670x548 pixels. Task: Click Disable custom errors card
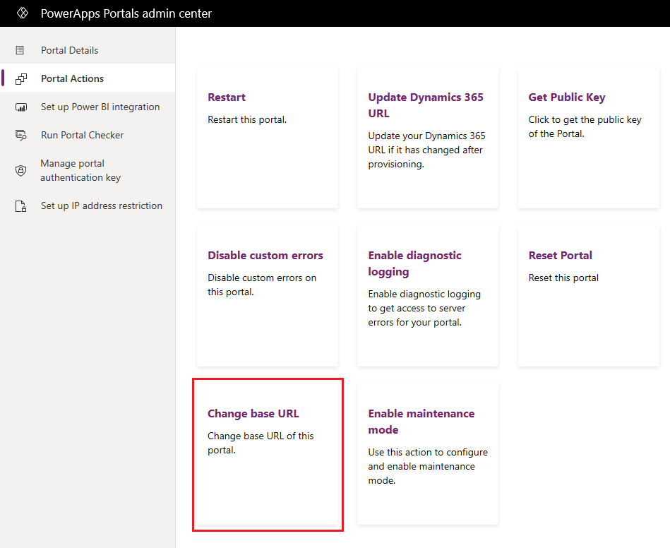pyautogui.click(x=268, y=296)
